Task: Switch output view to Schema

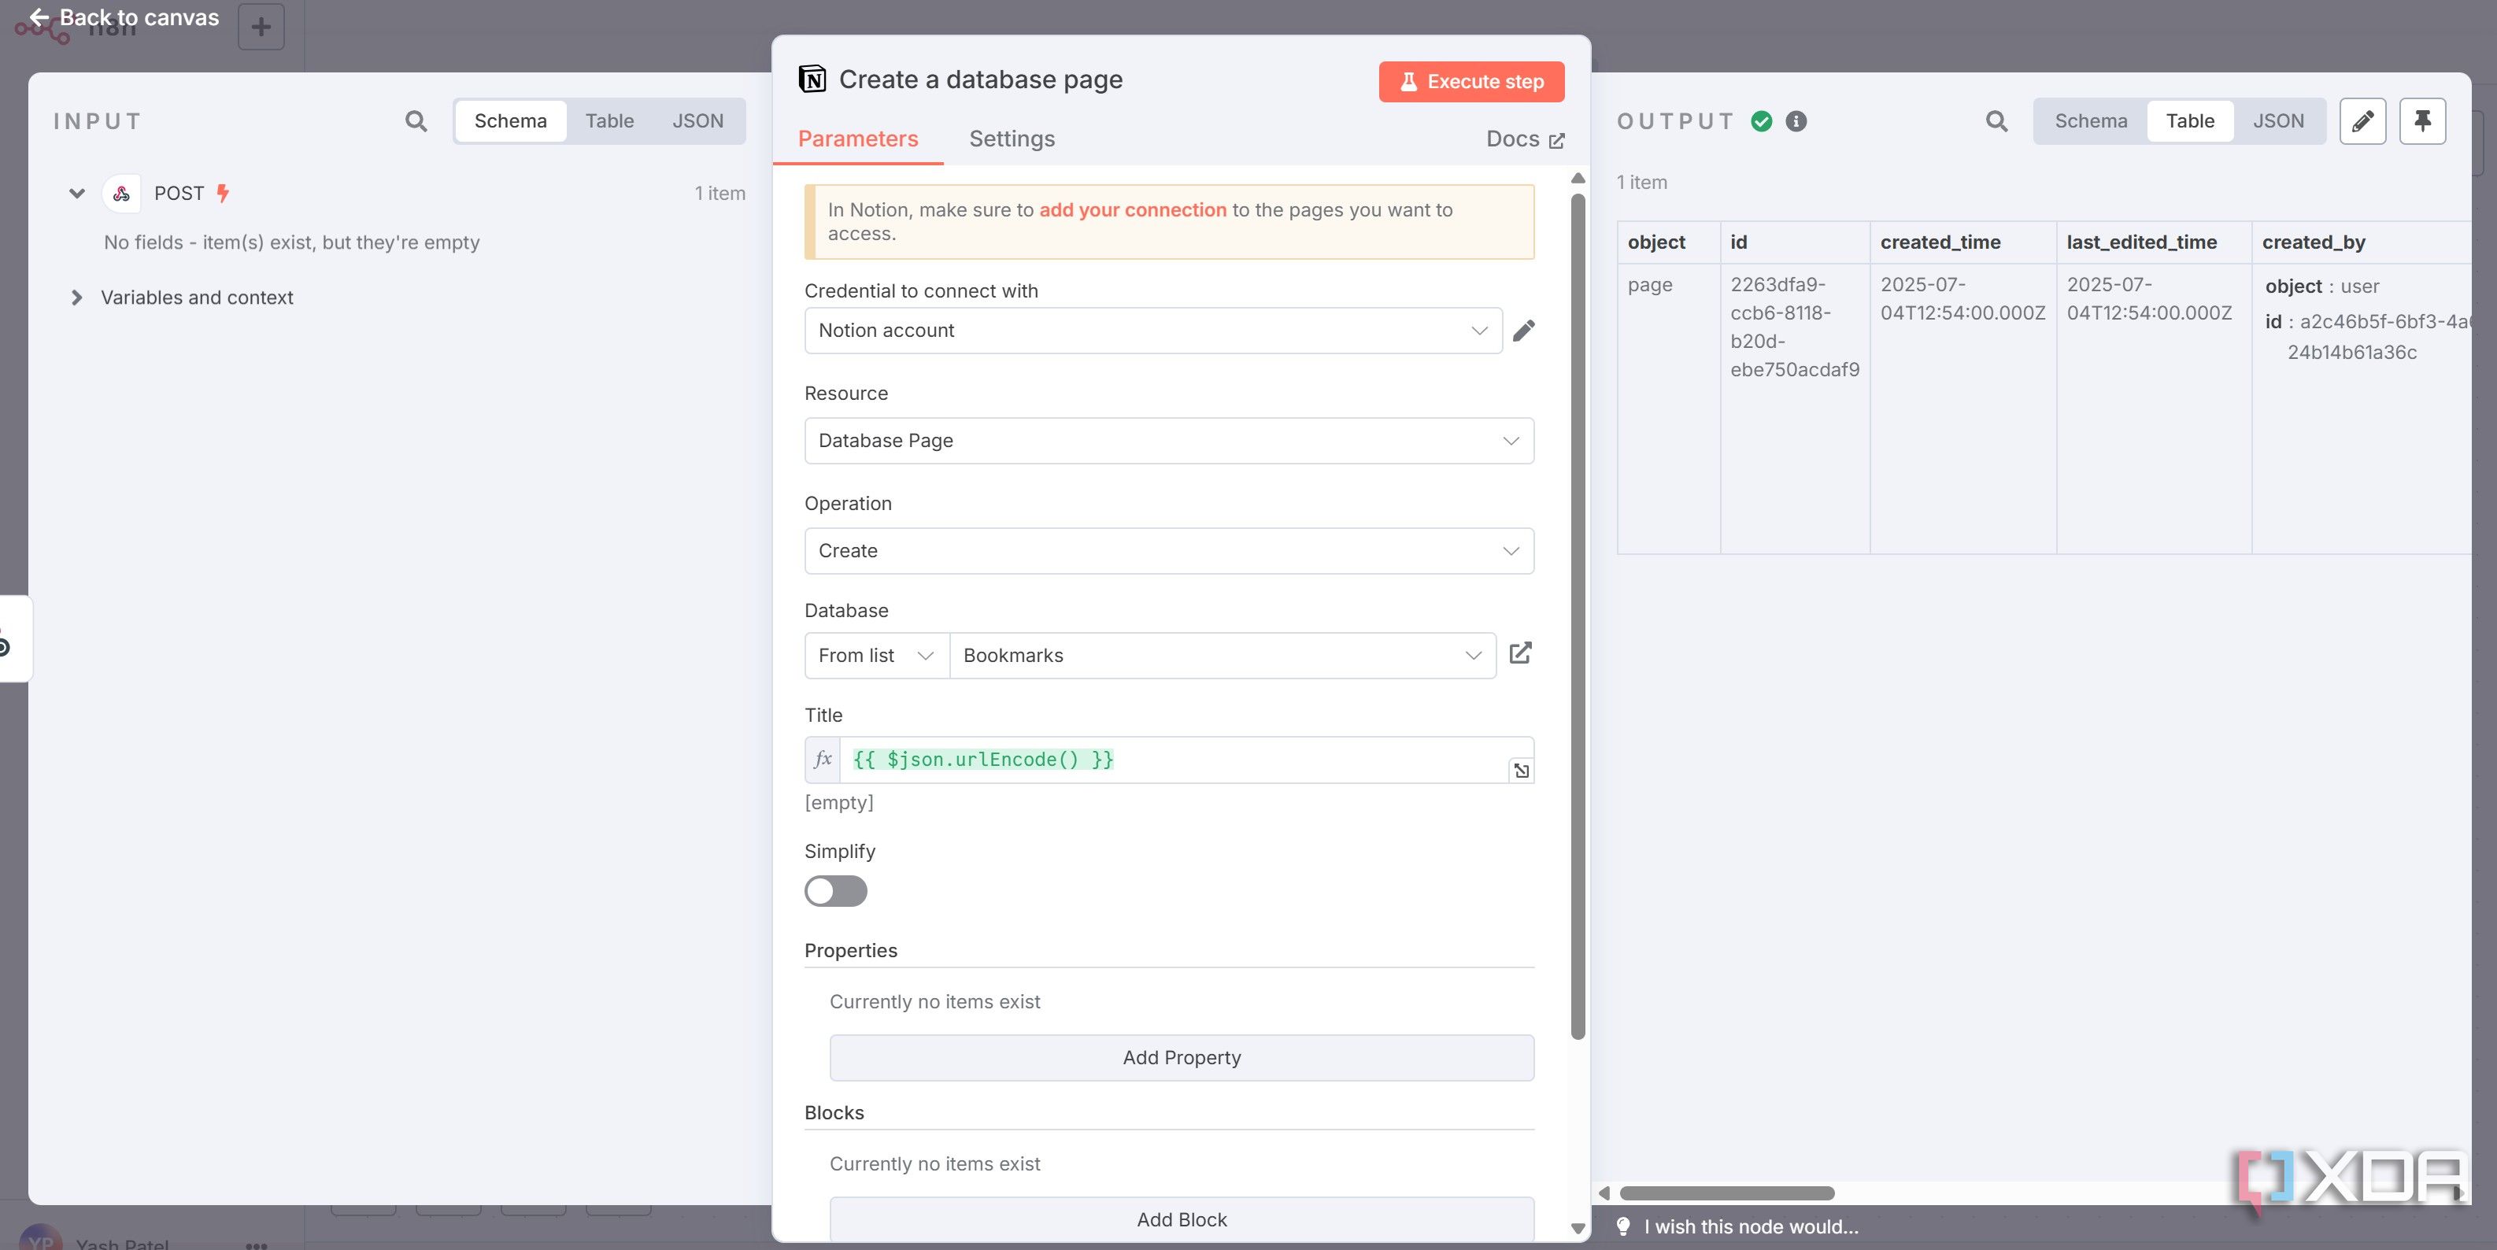Action: (x=2091, y=121)
